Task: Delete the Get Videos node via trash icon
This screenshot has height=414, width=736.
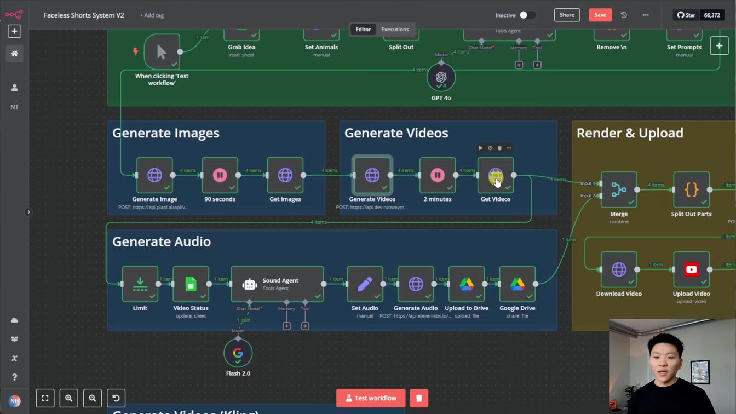Action: click(499, 148)
